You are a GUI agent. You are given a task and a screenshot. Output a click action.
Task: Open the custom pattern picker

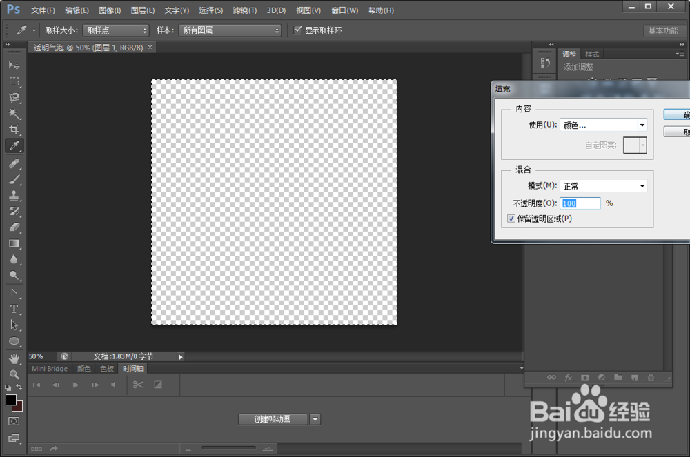click(635, 145)
